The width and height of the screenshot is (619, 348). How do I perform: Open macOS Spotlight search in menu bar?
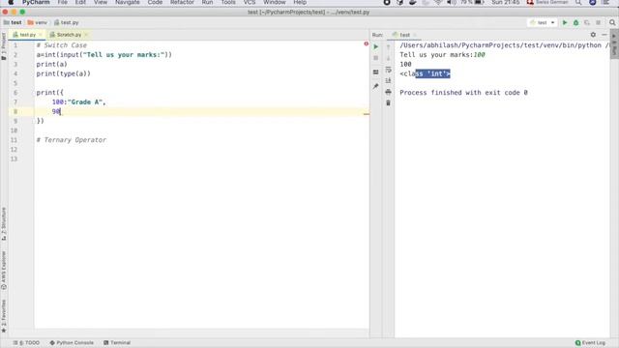[x=578, y=2]
